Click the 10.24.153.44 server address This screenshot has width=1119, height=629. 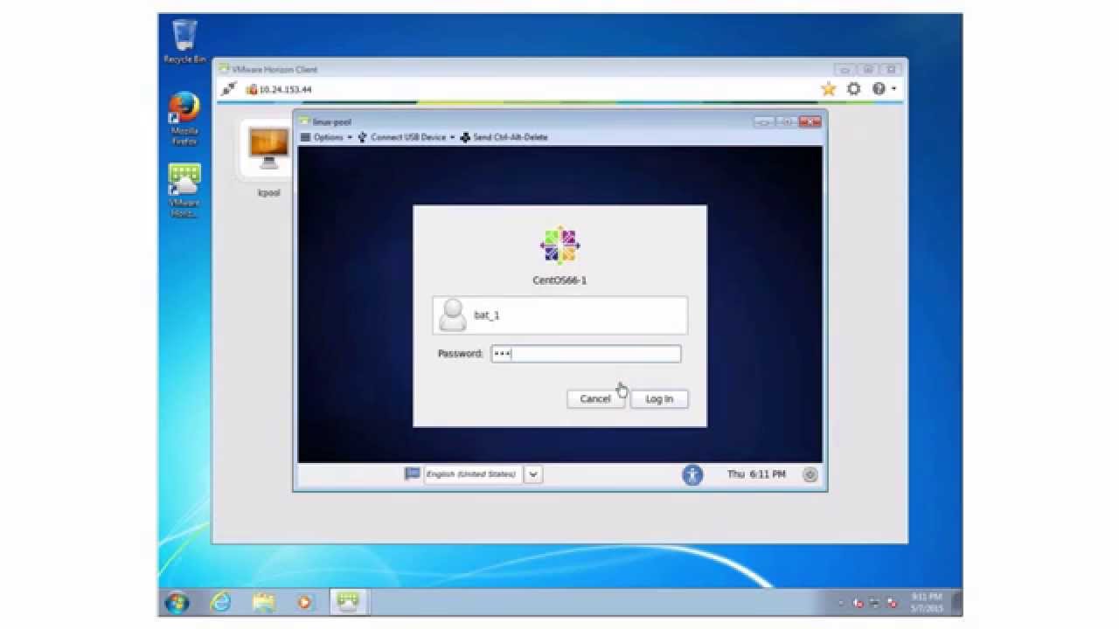point(285,89)
